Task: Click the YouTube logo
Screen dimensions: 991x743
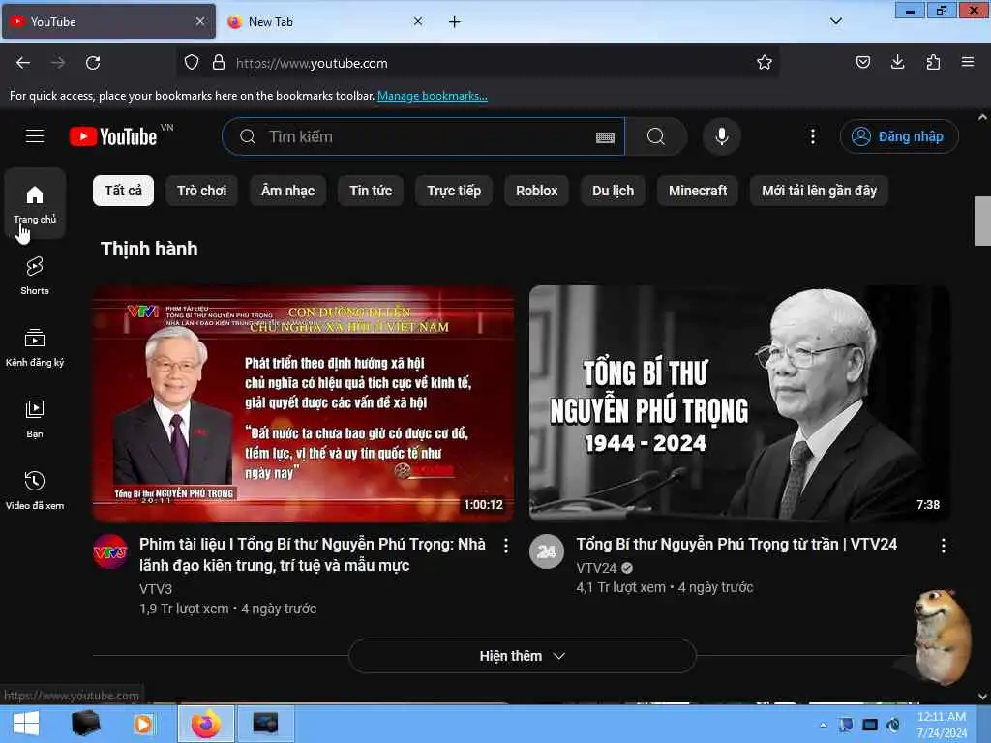Action: [x=114, y=136]
